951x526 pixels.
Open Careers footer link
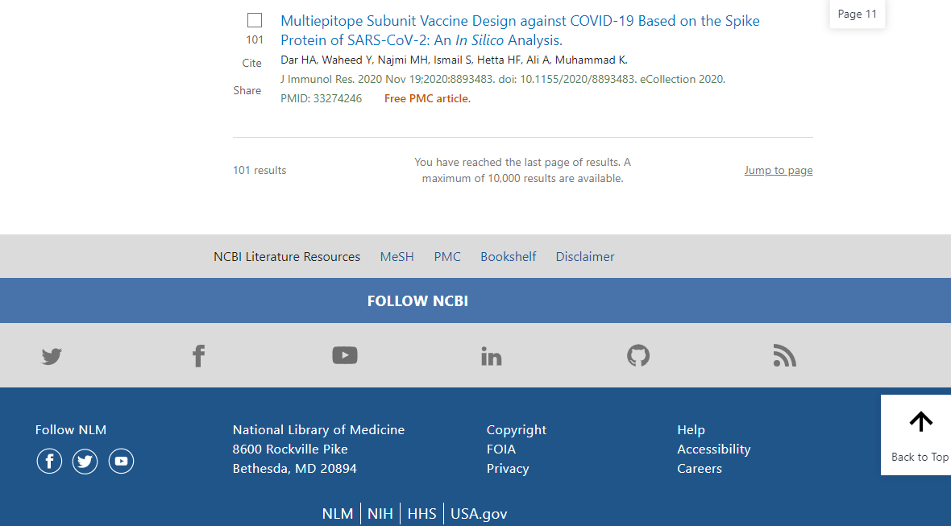tap(700, 469)
